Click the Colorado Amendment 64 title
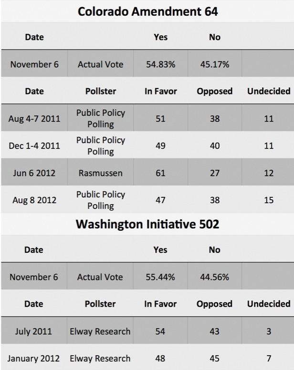 pos(147,11)
